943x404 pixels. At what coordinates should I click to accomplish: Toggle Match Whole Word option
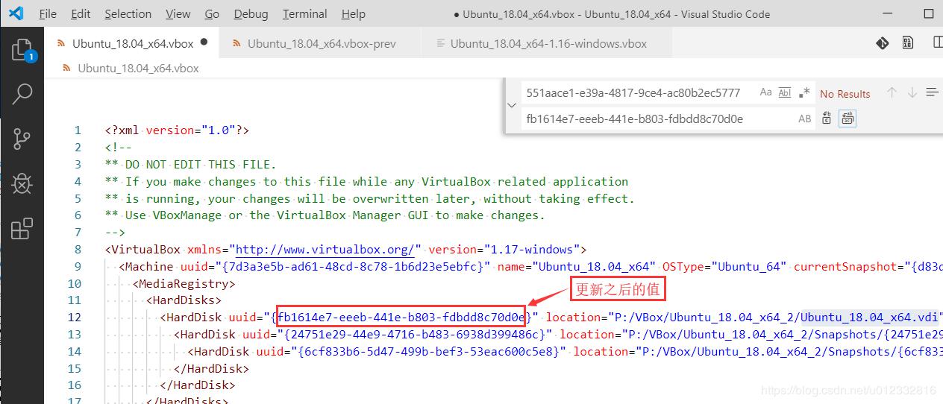(784, 93)
